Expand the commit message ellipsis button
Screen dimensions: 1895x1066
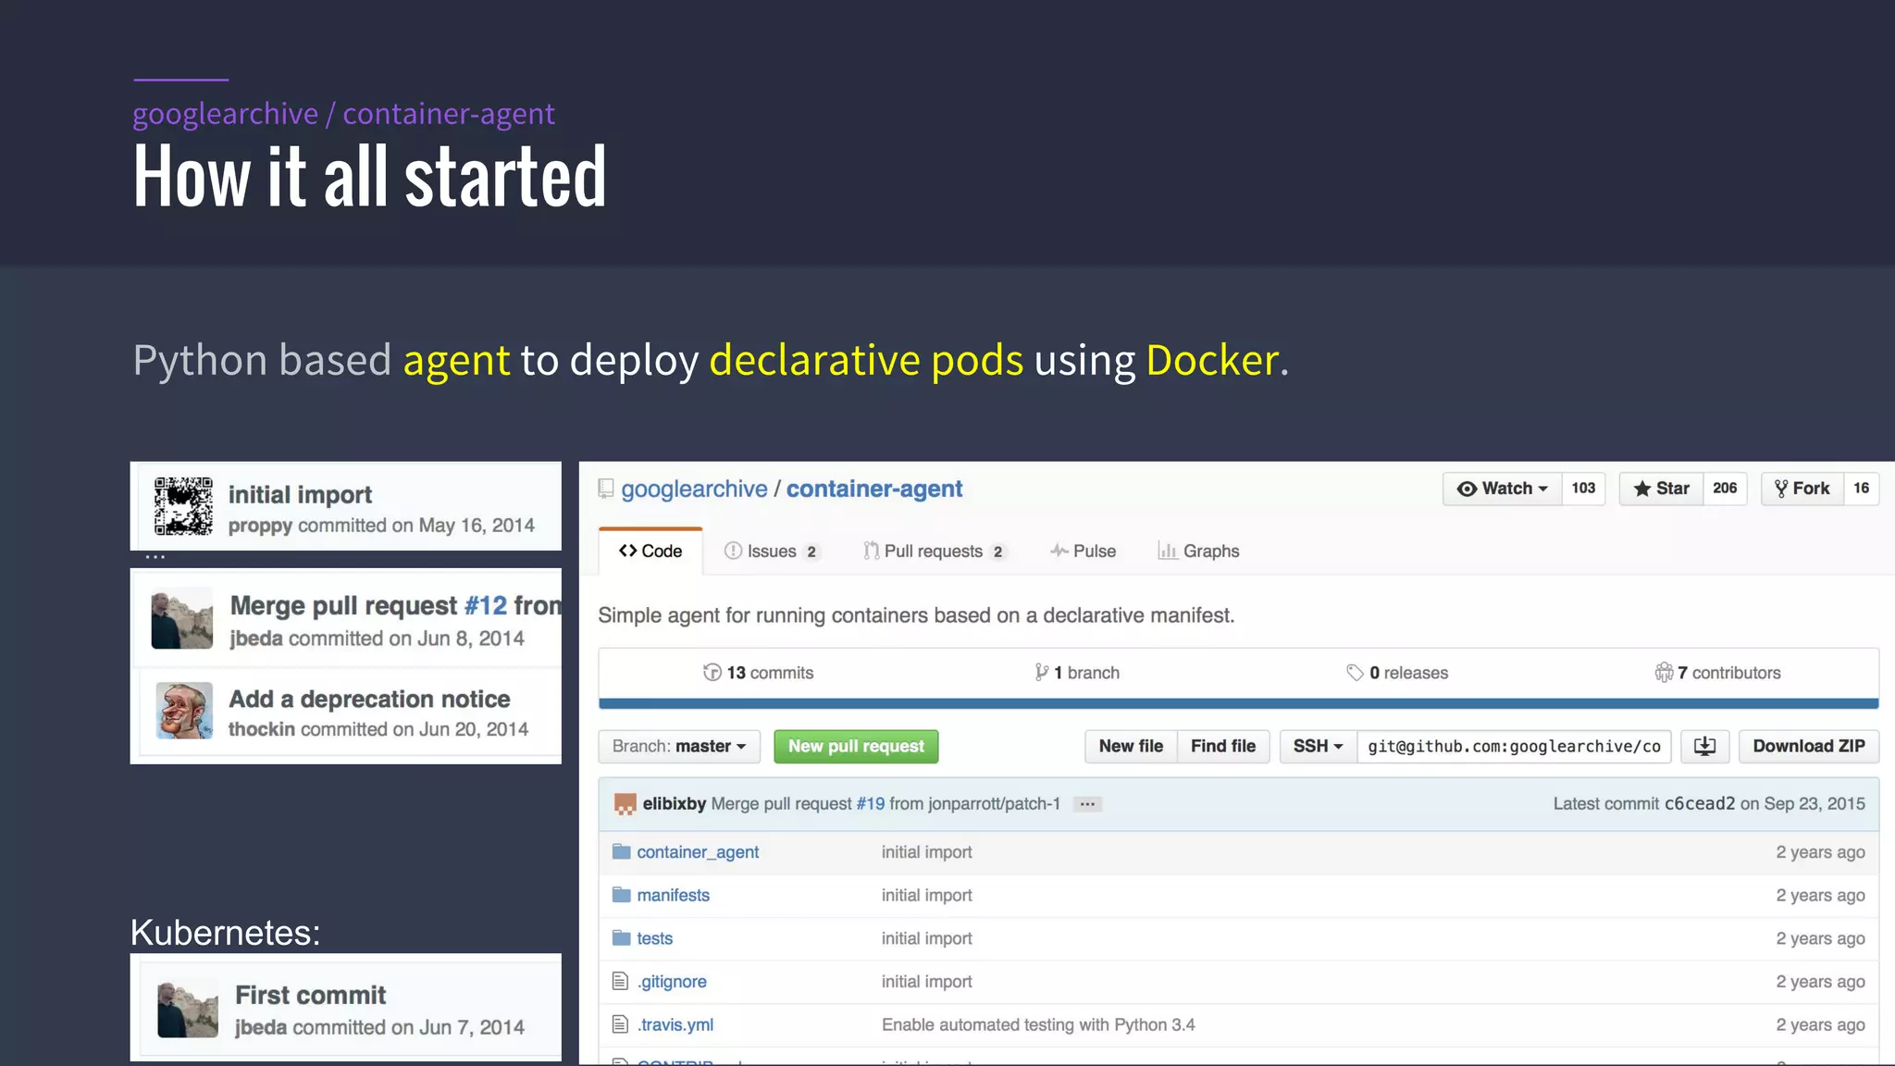(1087, 804)
